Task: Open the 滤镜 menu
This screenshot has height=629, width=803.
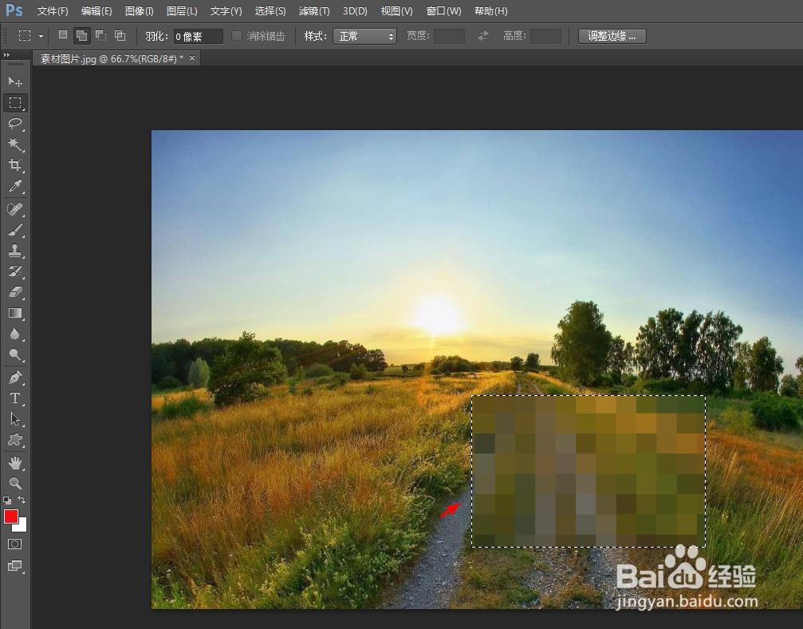Action: [313, 10]
